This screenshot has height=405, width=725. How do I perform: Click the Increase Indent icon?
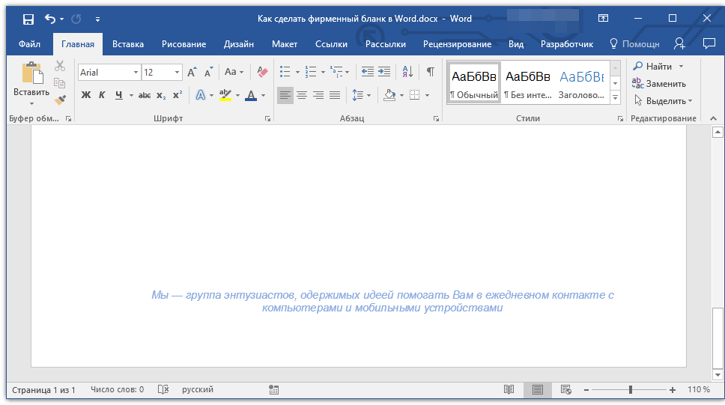[384, 72]
